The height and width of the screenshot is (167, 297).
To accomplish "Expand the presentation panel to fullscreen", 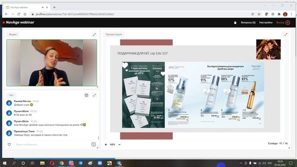I will [x=286, y=34].
